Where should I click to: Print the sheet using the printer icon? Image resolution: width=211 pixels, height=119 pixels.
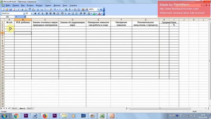click(22, 10)
